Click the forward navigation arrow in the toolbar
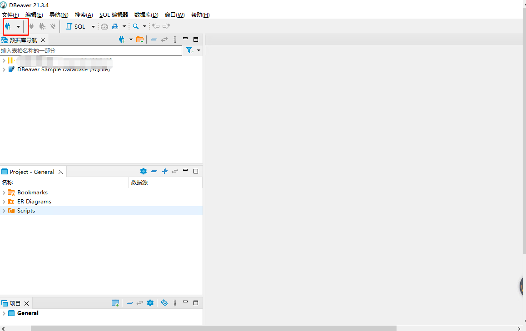Viewport: 526px width, 331px height. click(x=166, y=26)
